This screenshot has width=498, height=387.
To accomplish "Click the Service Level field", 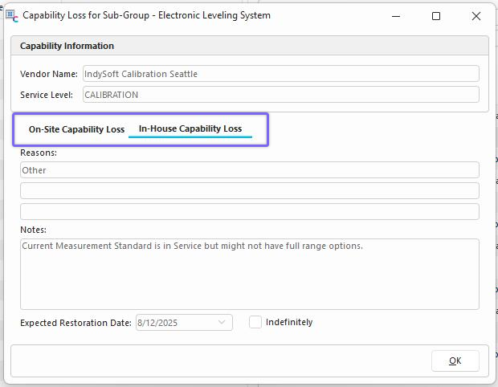I will (280, 95).
